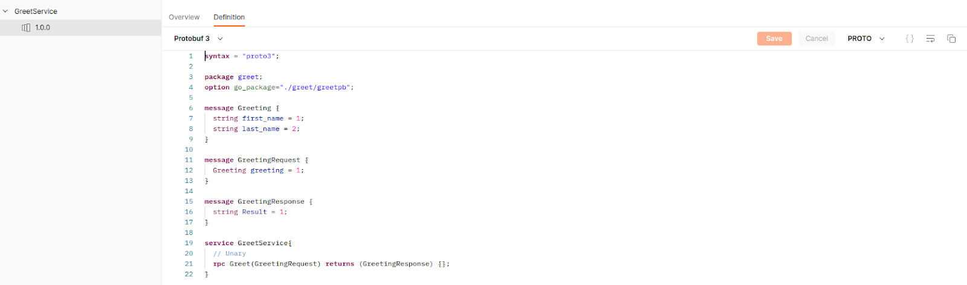Select the GreetService API name in sidebar
This screenshot has width=967, height=285.
(36, 11)
